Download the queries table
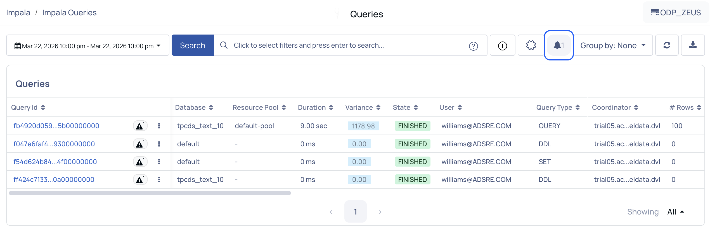This screenshot has height=234, width=710. [x=693, y=45]
